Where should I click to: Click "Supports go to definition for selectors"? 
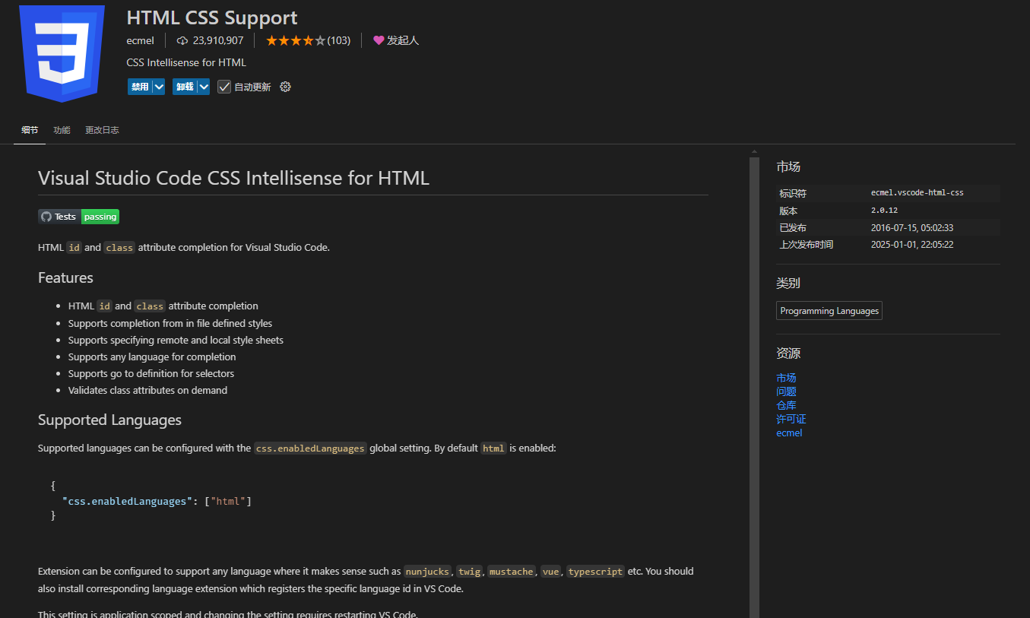pos(151,373)
